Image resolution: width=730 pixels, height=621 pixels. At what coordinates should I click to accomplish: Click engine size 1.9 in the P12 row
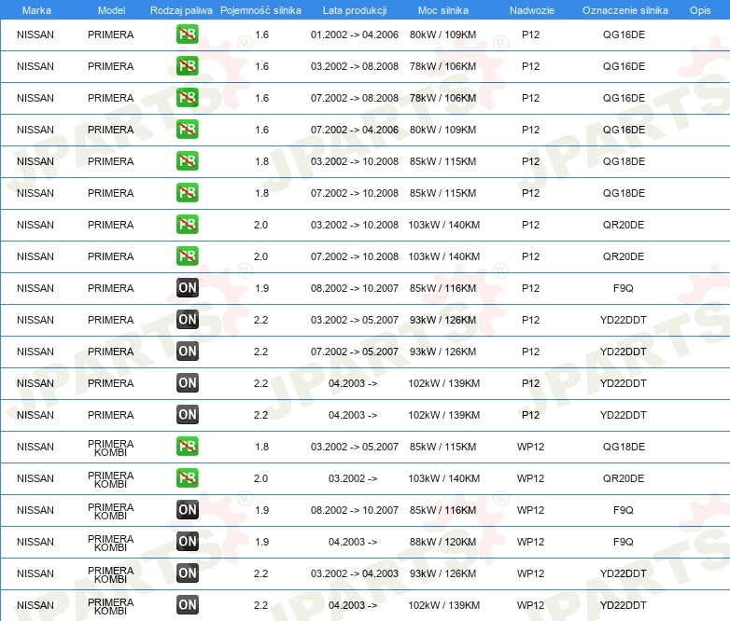coord(261,288)
